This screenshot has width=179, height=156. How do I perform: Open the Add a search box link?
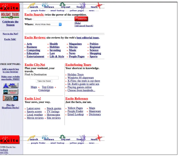point(10,70)
